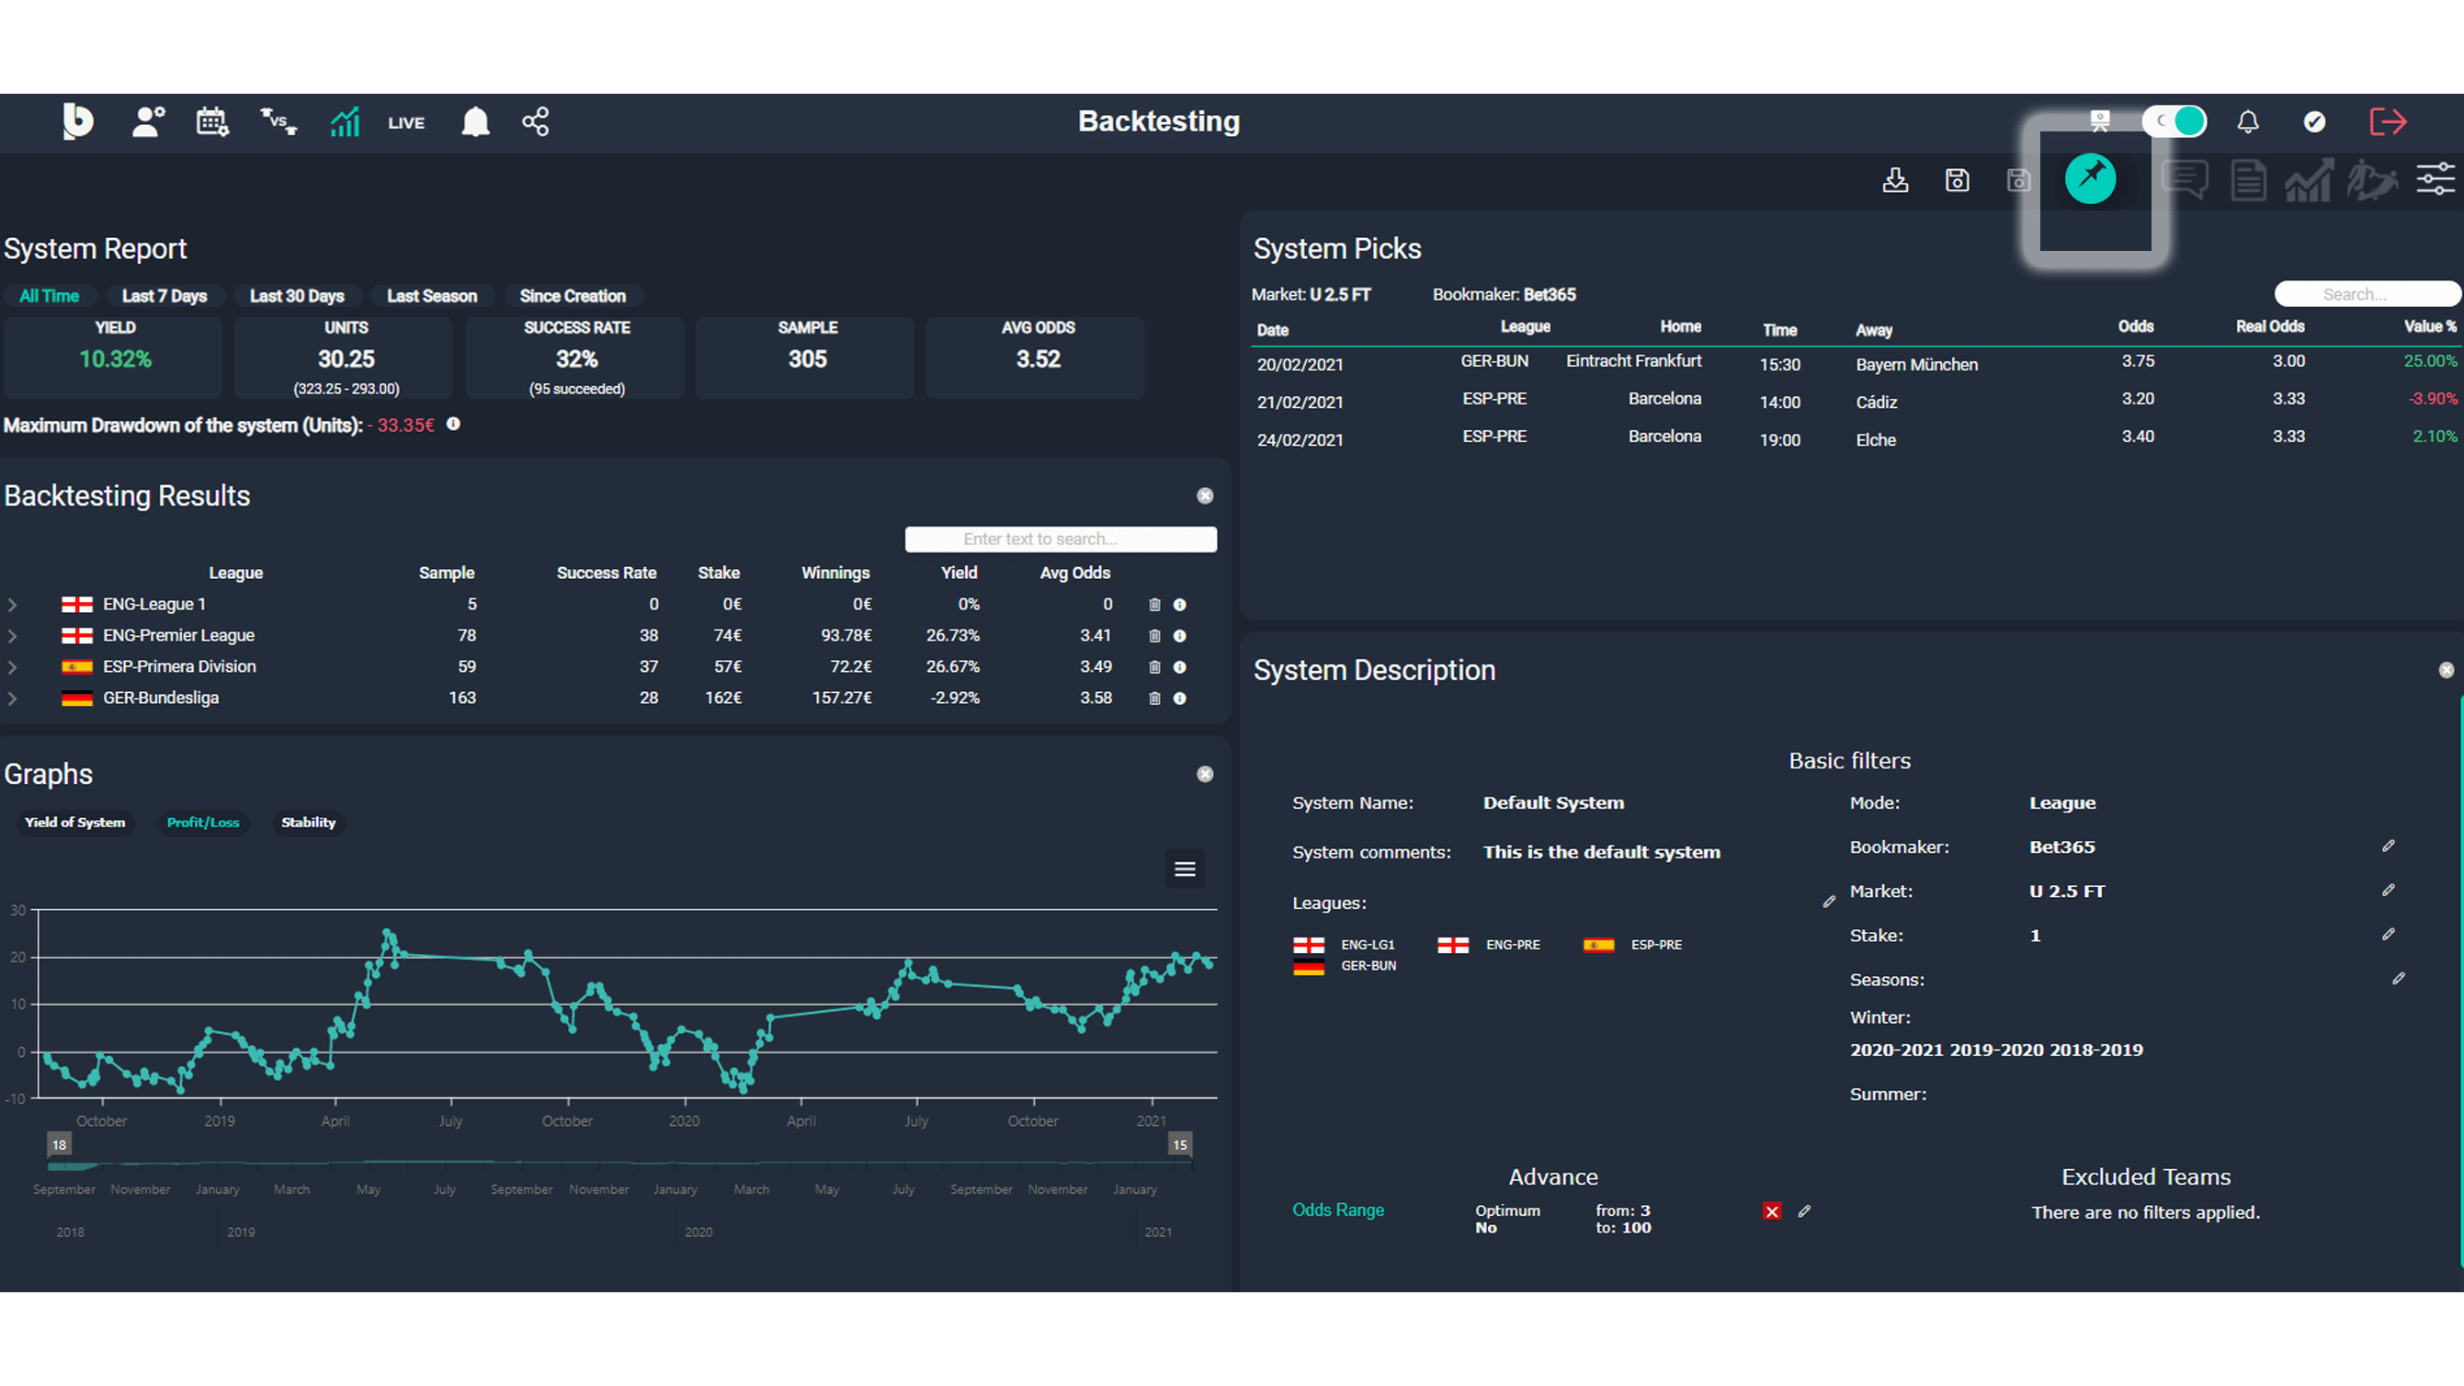The height and width of the screenshot is (1386, 2464).
Task: Toggle the dark mode switch
Action: (x=2175, y=121)
